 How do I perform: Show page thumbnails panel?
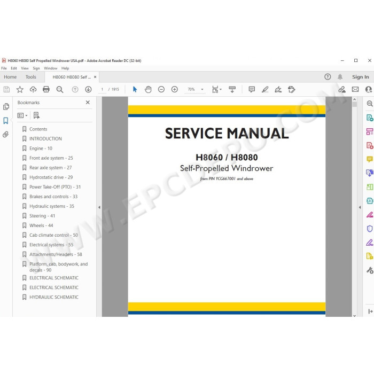(x=6, y=107)
